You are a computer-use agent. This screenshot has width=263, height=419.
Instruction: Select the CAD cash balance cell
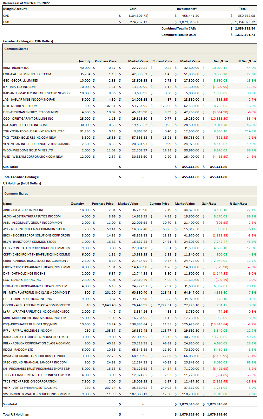click(x=139, y=16)
